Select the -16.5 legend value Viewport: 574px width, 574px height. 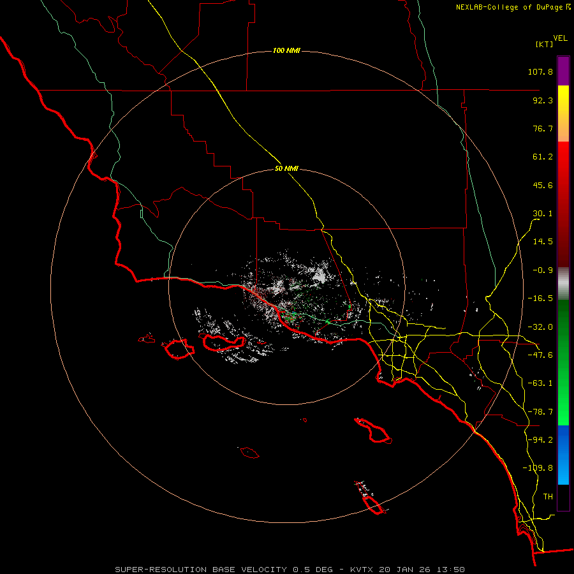(x=540, y=298)
